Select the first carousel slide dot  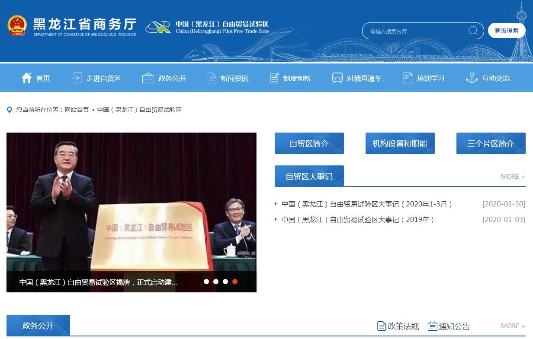tap(206, 282)
